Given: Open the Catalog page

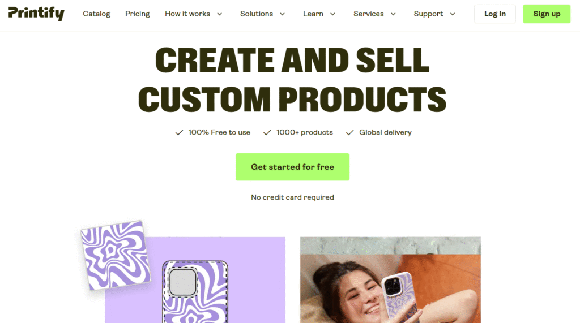Looking at the screenshot, I should 96,14.
